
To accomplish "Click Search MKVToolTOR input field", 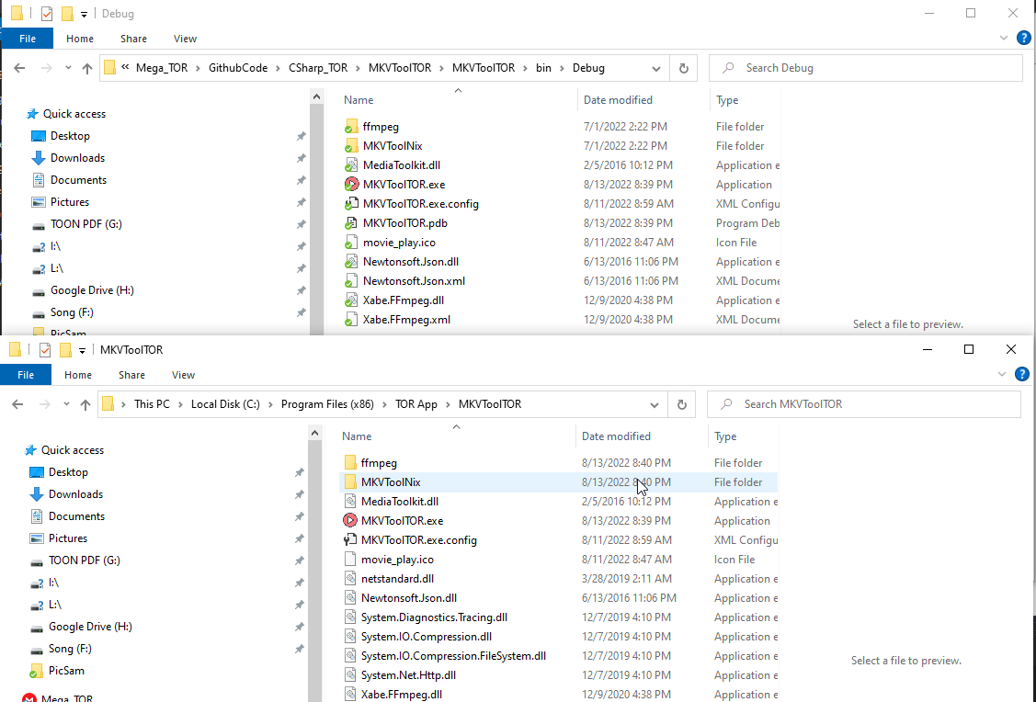I will coord(863,404).
